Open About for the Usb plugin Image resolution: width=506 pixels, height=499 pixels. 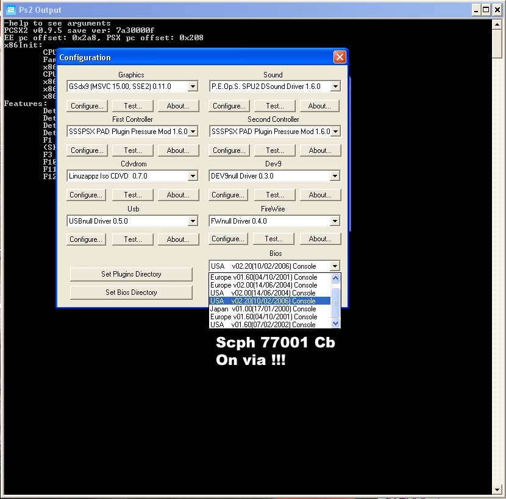178,239
